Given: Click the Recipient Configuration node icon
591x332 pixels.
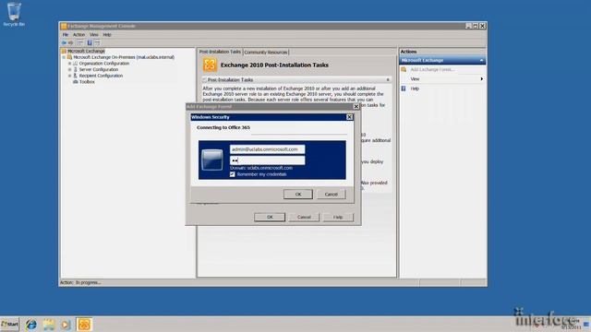Looking at the screenshot, I should (76, 76).
